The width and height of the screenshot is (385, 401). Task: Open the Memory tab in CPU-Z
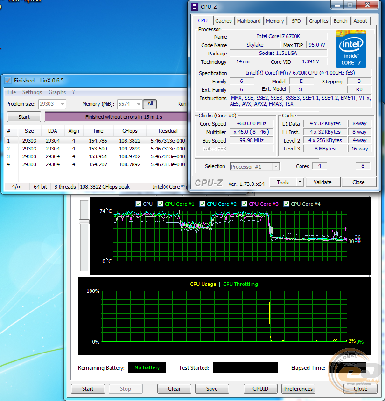tap(275, 21)
